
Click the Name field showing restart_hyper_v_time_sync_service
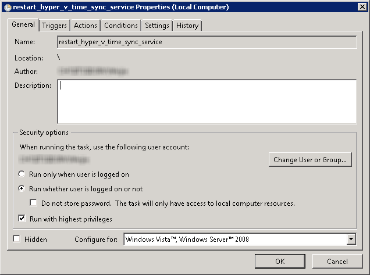click(207, 42)
